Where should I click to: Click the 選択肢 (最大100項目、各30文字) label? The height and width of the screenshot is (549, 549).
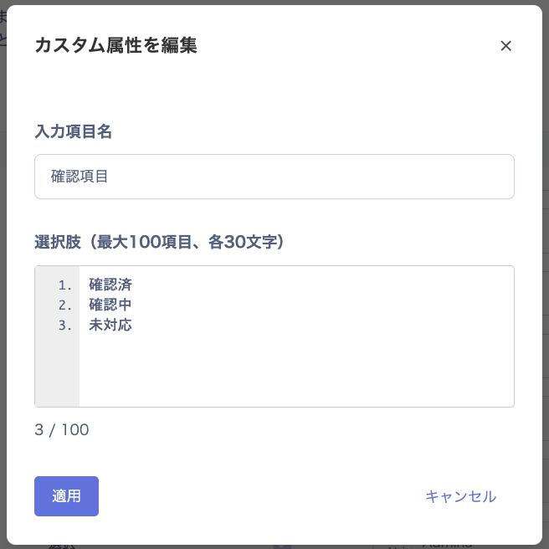159,243
